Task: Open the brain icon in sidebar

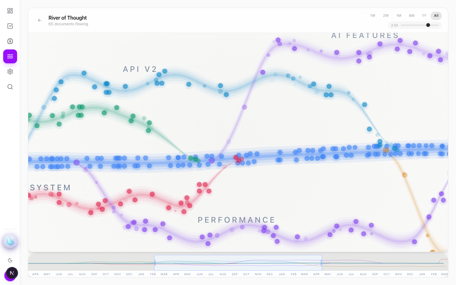Action: (x=10, y=41)
